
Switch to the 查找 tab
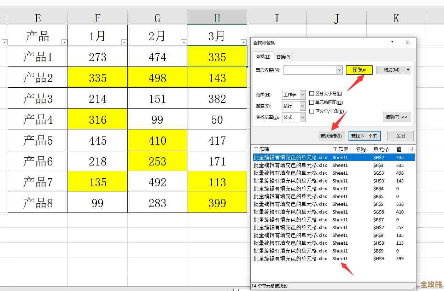point(262,56)
